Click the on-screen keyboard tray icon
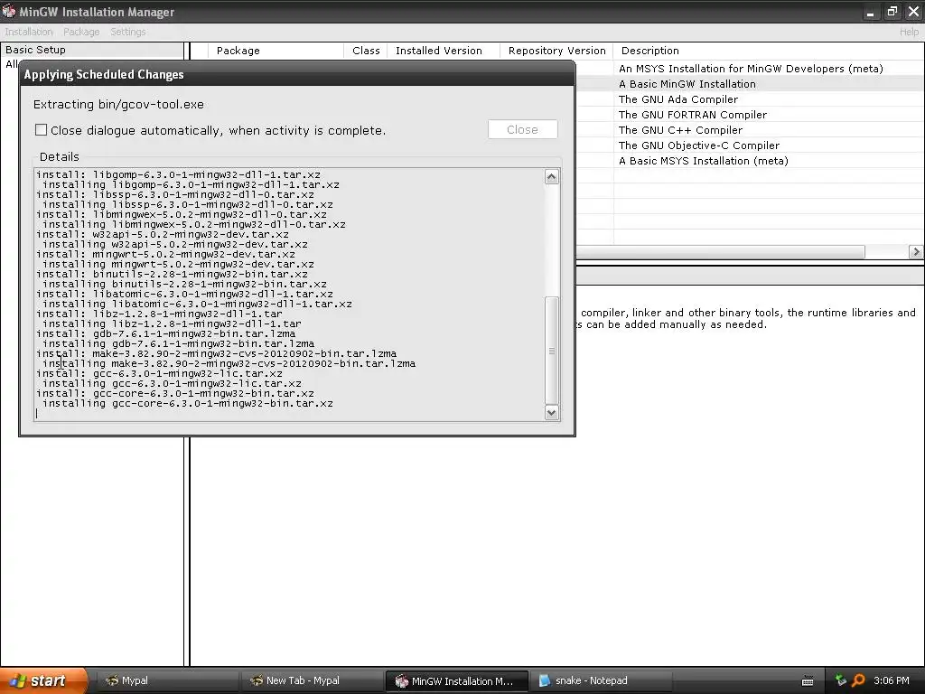The image size is (925, 694). [808, 681]
